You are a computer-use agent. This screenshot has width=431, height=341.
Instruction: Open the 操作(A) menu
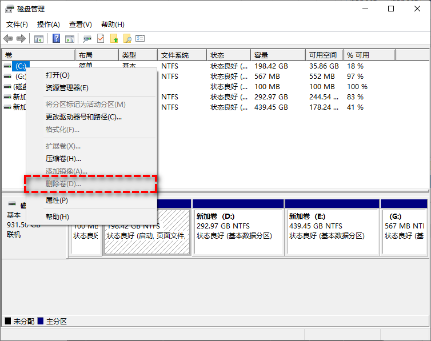tap(49, 25)
